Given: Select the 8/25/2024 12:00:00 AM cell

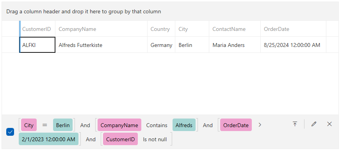Looking at the screenshot, I should coord(294,45).
